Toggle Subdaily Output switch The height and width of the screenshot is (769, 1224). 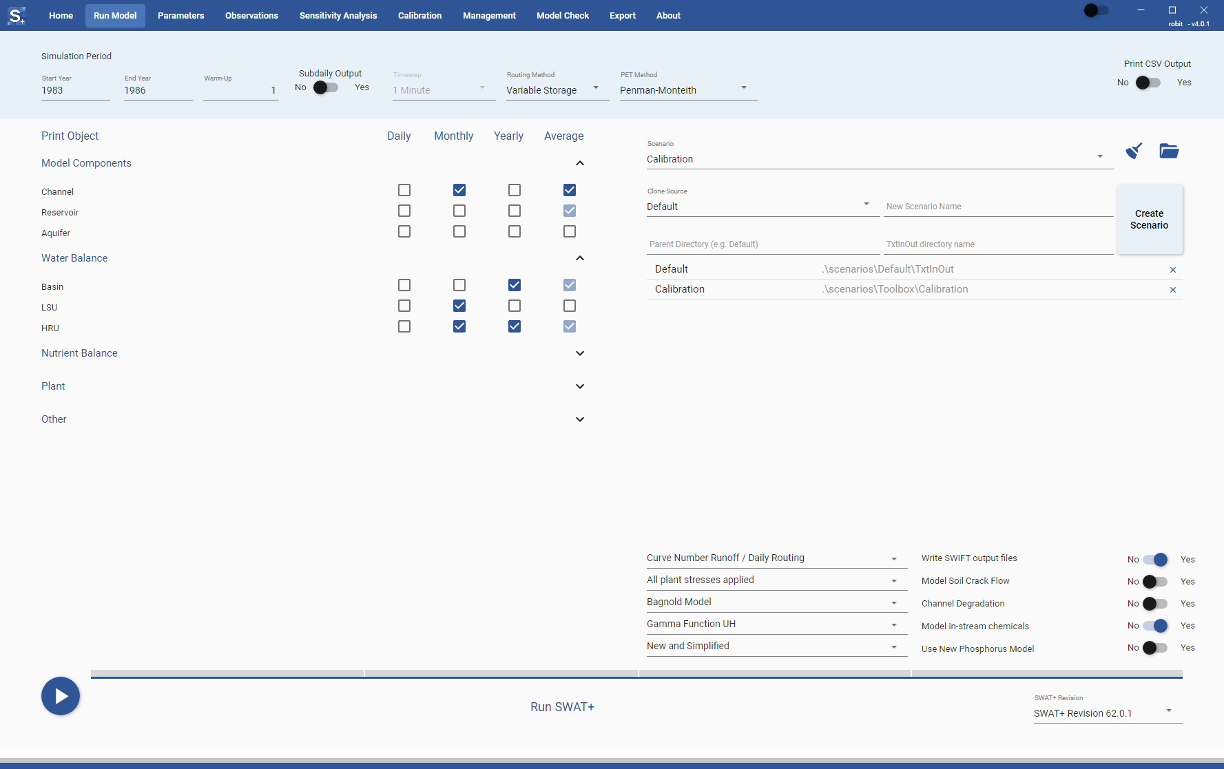326,87
